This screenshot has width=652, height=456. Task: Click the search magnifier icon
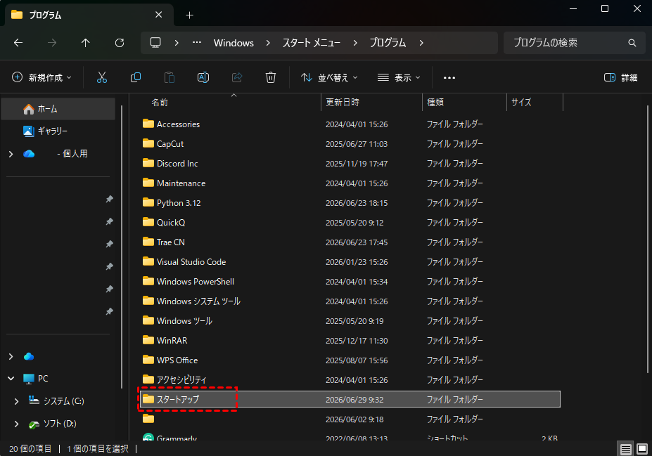coord(632,43)
